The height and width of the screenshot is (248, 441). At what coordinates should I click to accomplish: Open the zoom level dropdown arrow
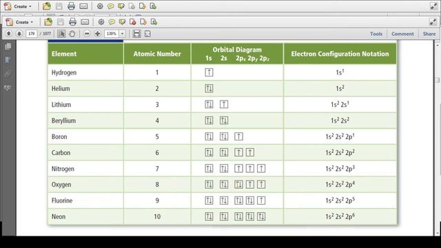coord(123,34)
